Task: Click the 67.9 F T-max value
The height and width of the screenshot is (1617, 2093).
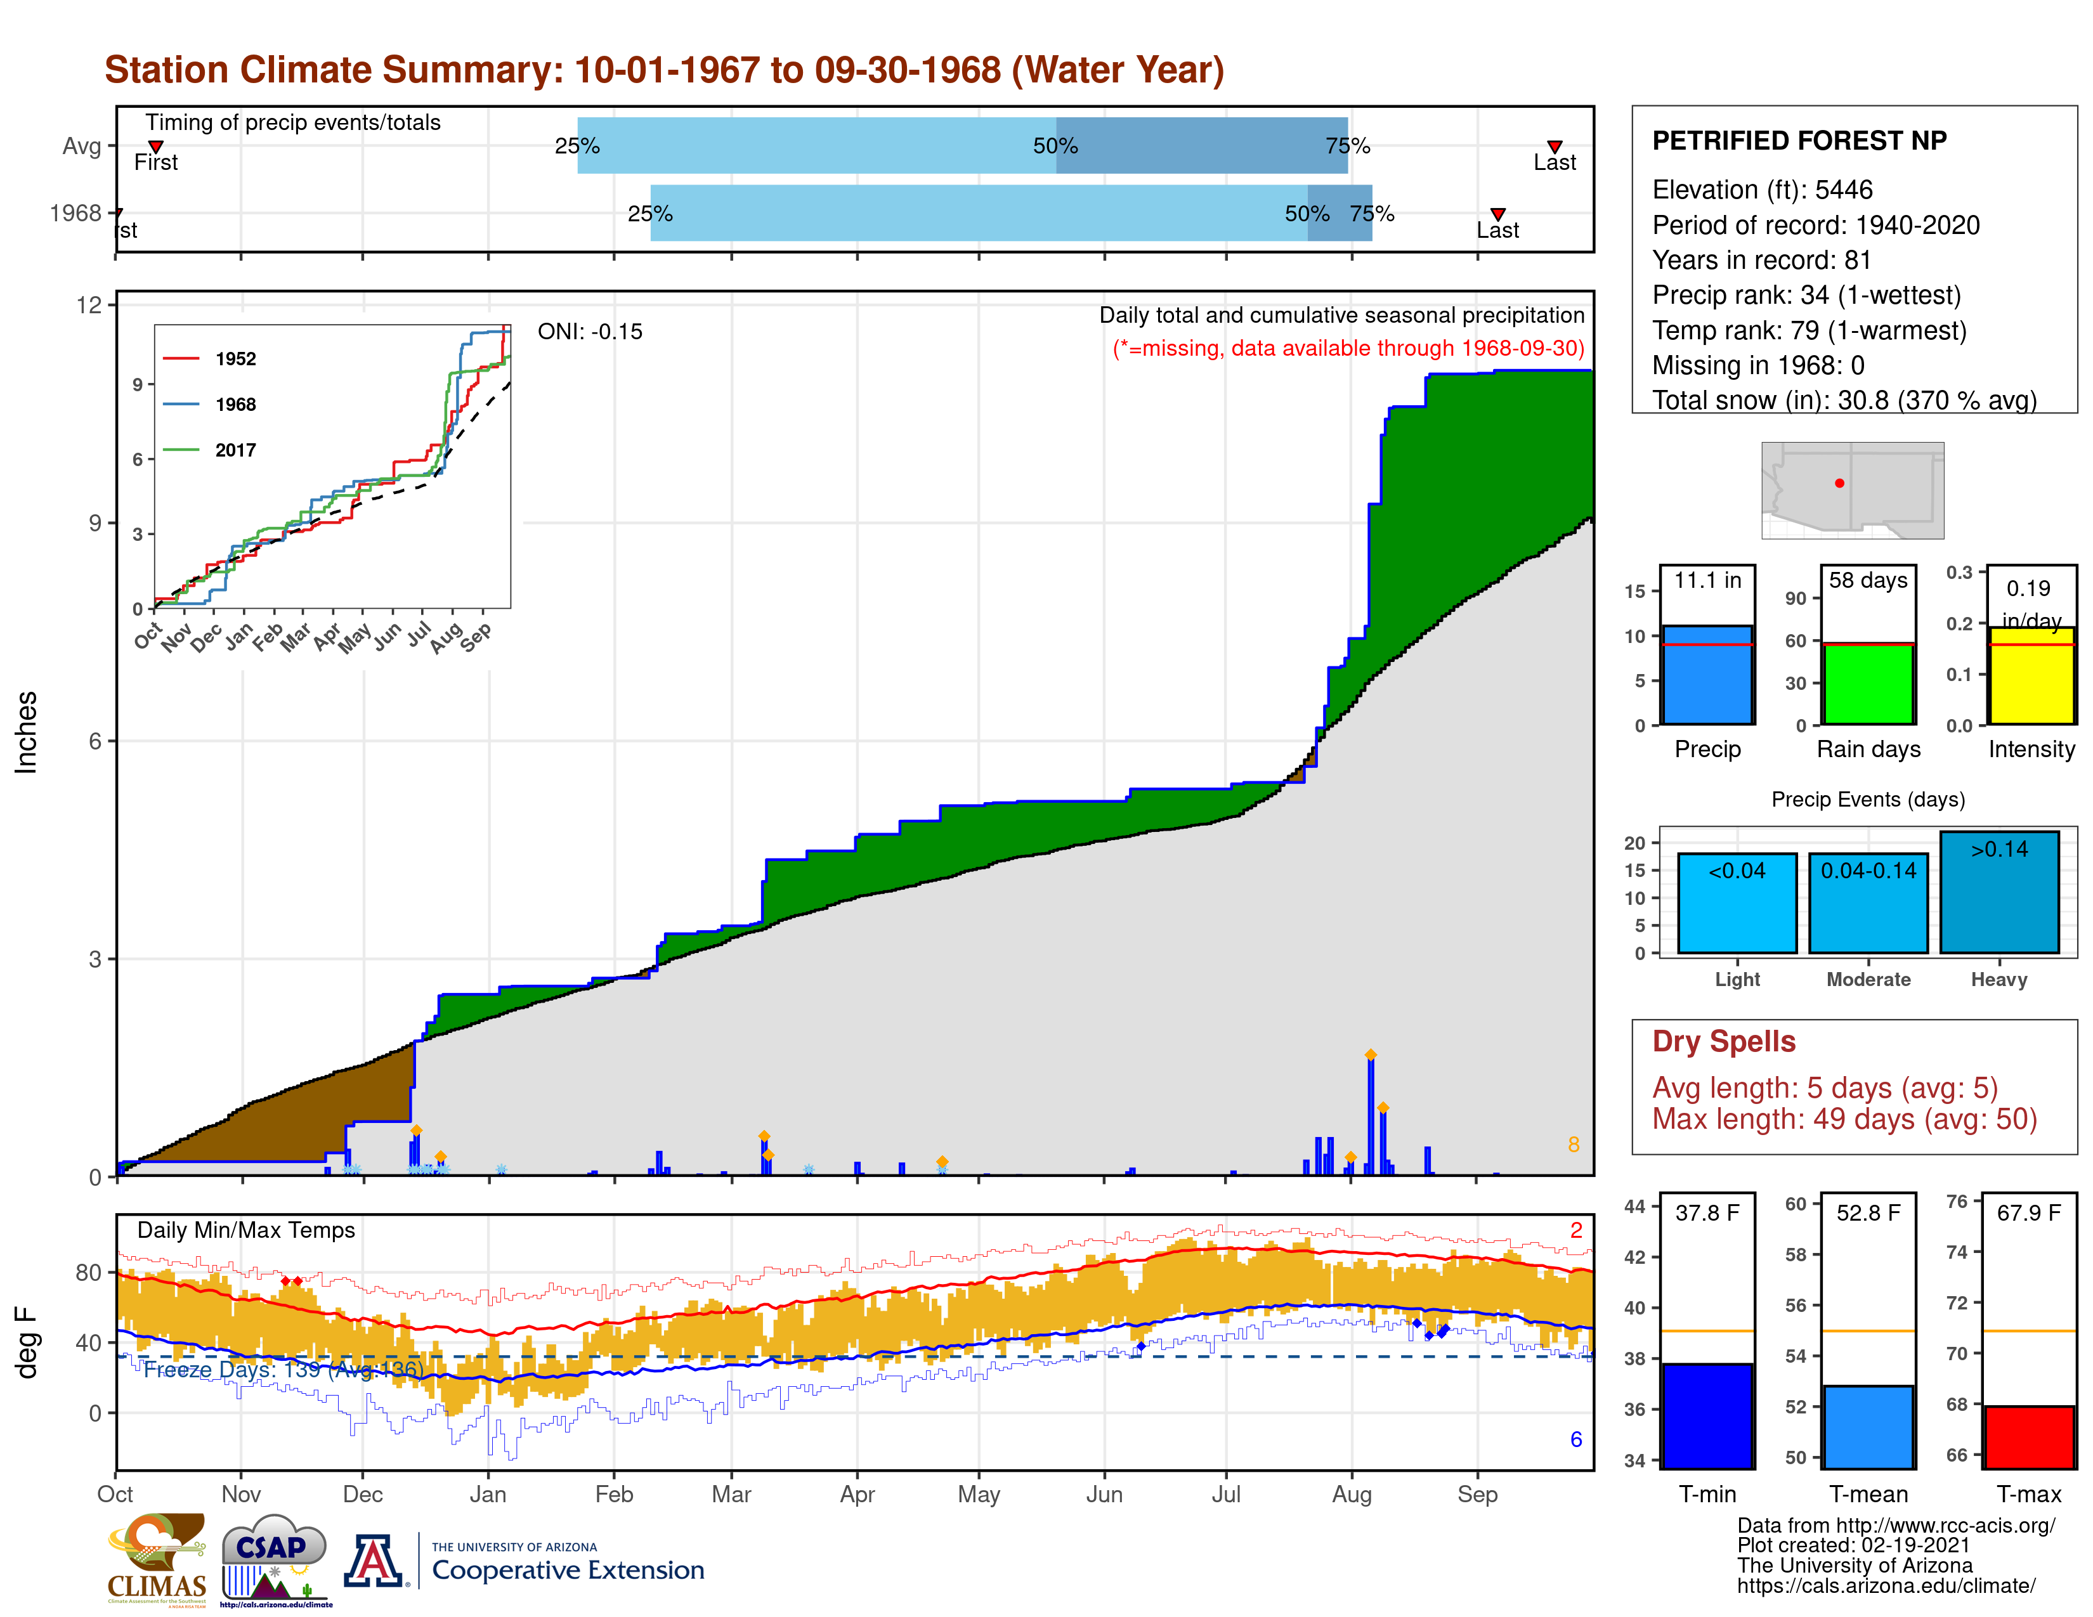Action: pyautogui.click(x=2029, y=1212)
